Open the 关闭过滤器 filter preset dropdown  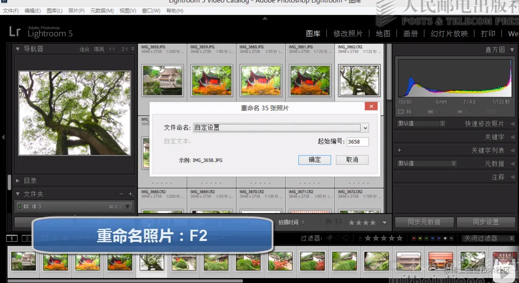(489, 238)
